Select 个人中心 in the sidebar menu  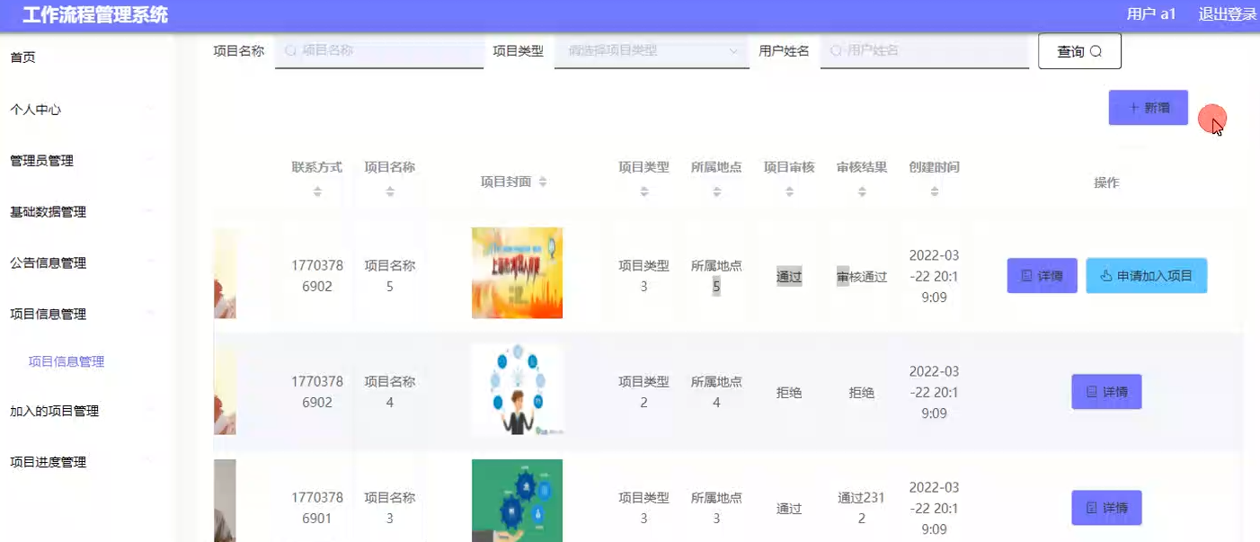pos(34,110)
